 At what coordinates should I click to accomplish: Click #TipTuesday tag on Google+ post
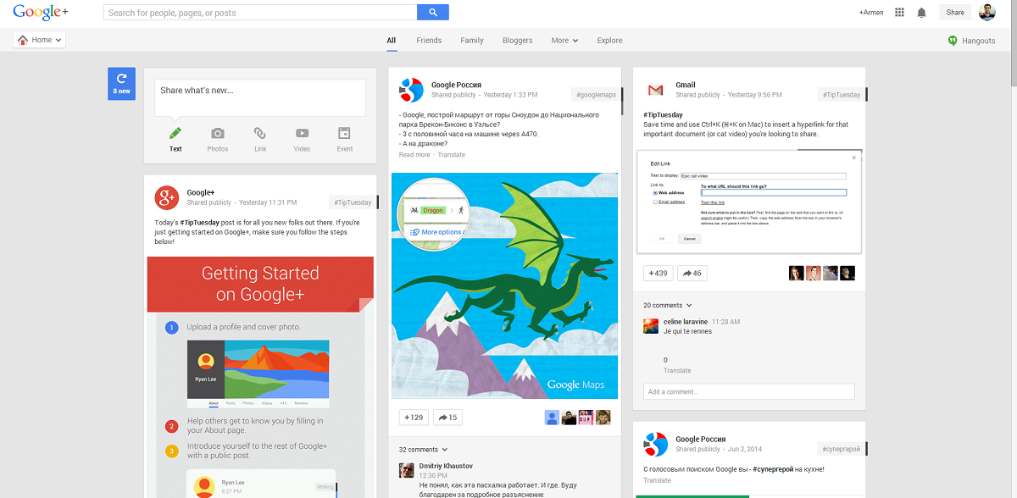click(352, 202)
